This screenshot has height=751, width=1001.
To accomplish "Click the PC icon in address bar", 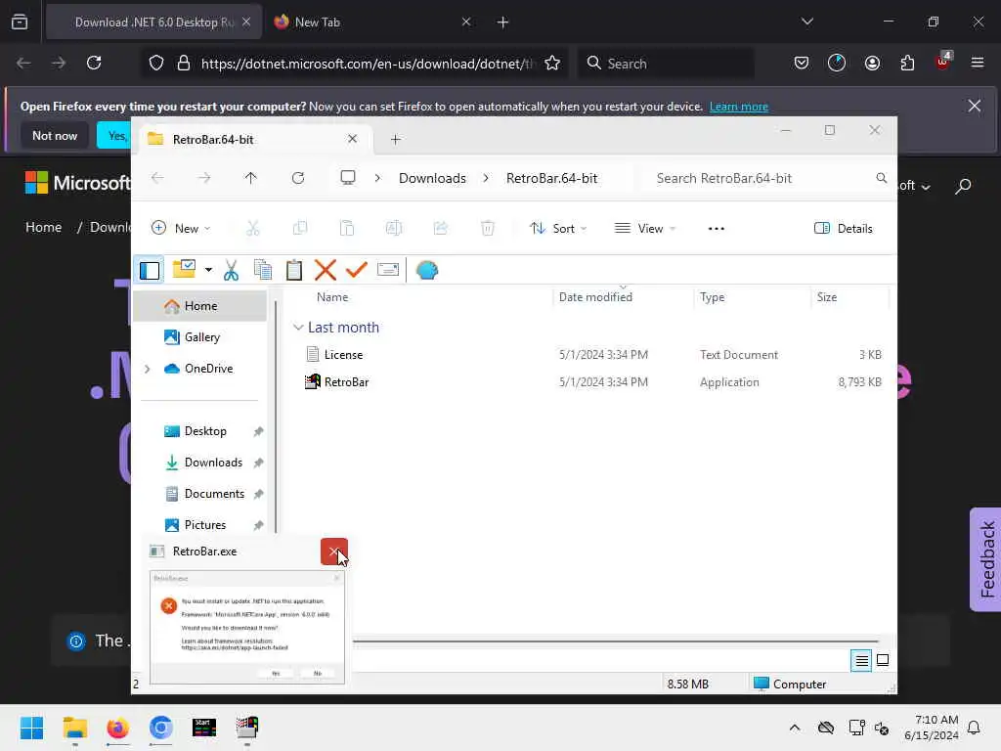I will [x=348, y=178].
